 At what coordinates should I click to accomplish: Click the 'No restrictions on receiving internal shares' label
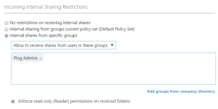pyautogui.click(x=50, y=23)
